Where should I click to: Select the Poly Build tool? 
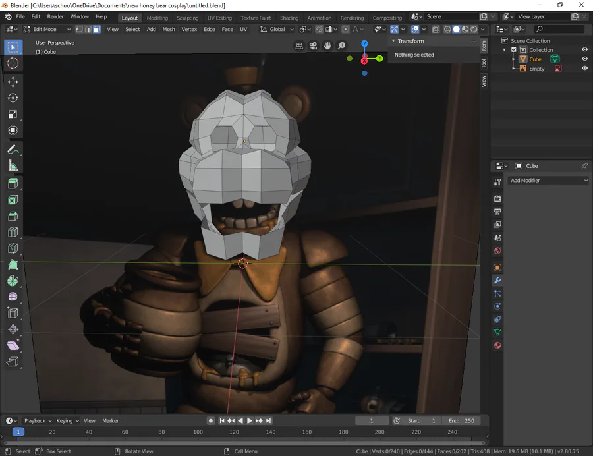coord(13,265)
